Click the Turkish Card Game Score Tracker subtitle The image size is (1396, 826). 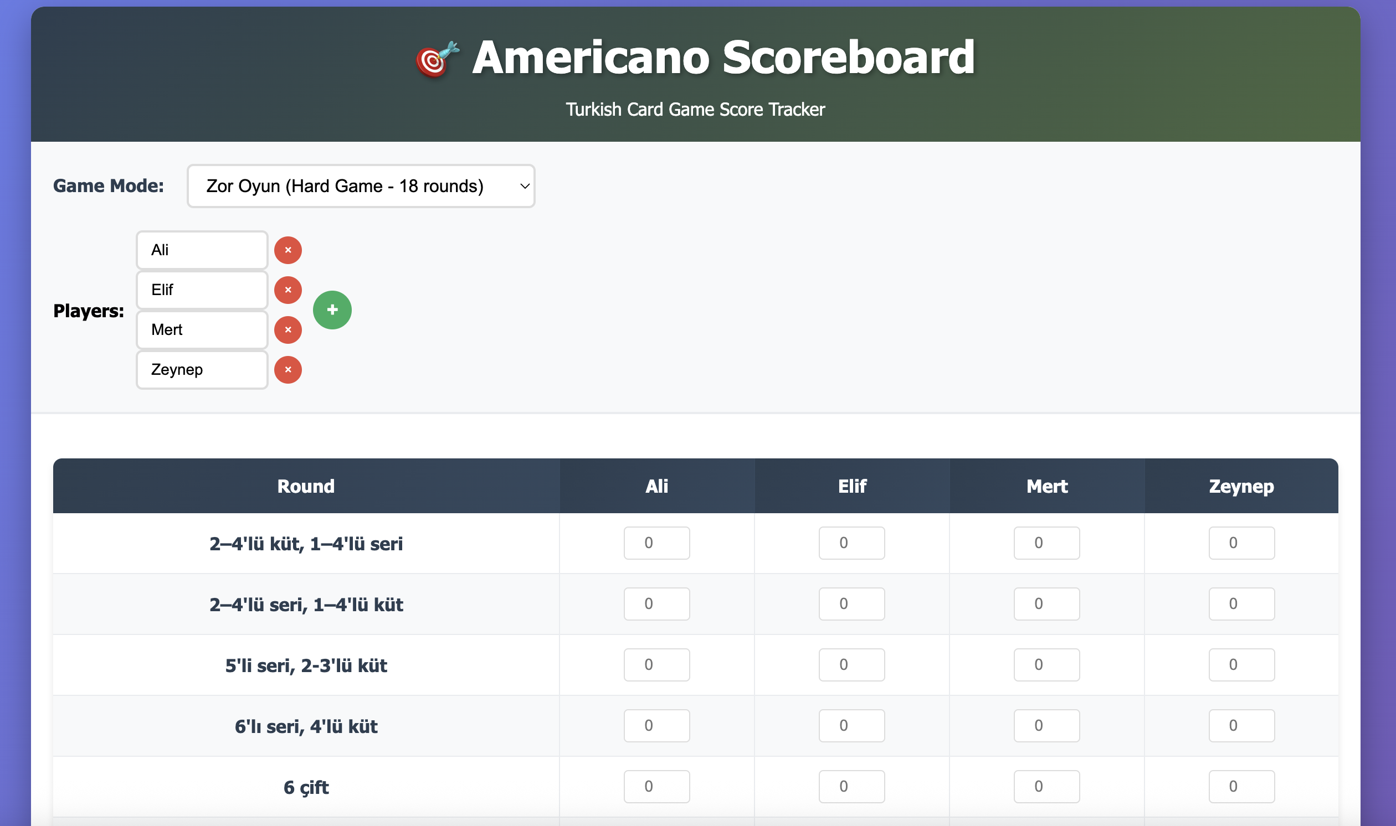tap(695, 109)
